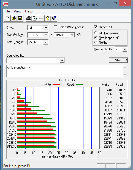This screenshot has height=170, width=133.
Task: Select the I/O Comparison radio option
Action: coord(96,33)
